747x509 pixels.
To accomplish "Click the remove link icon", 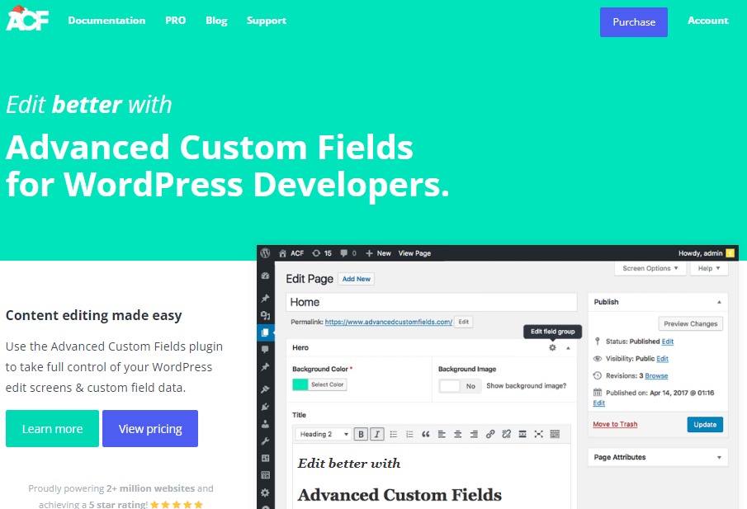I will tap(507, 434).
